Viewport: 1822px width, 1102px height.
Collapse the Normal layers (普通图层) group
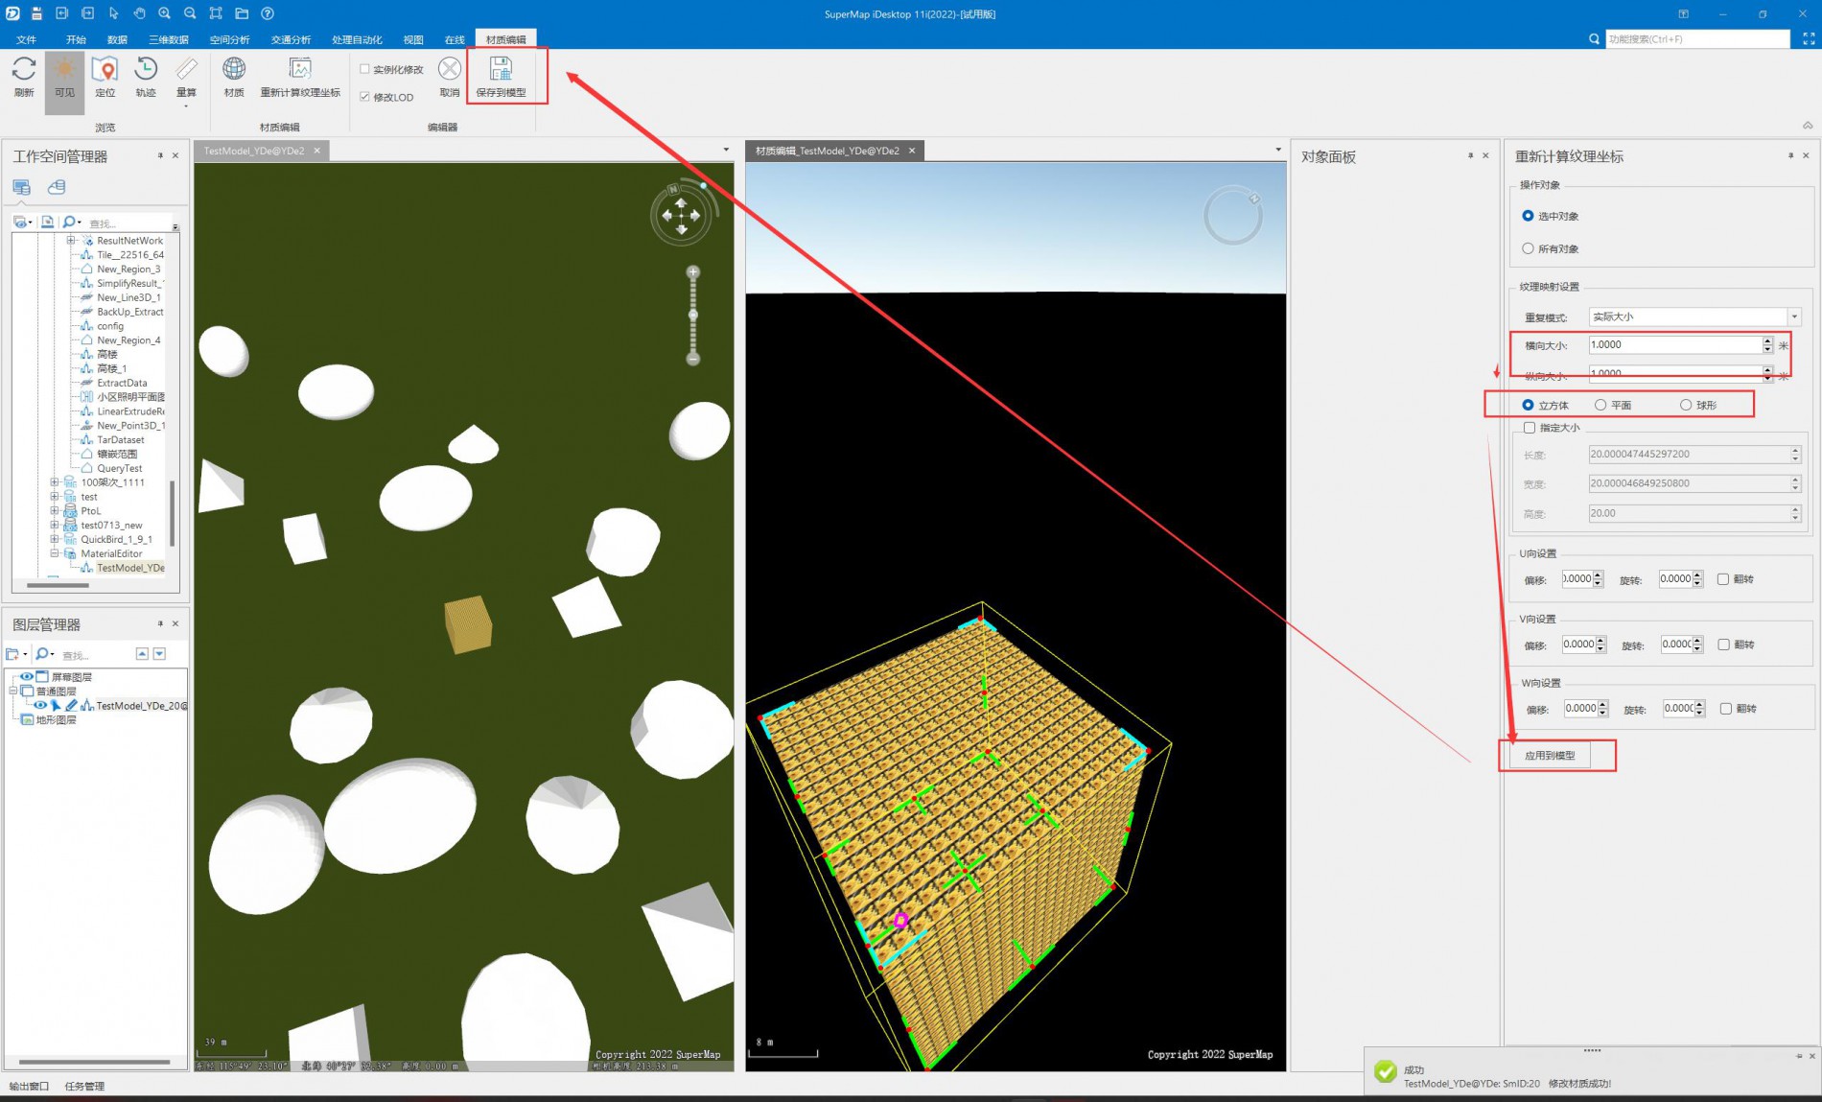13,691
